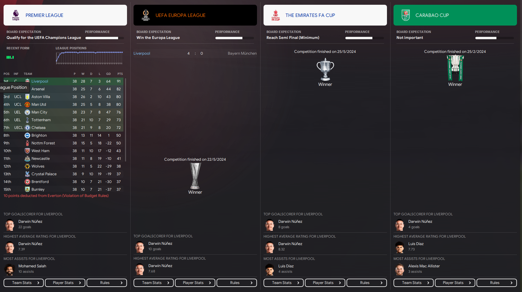The width and height of the screenshot is (522, 292).
Task: Select the Europa League trophy icon
Action: pos(195,176)
